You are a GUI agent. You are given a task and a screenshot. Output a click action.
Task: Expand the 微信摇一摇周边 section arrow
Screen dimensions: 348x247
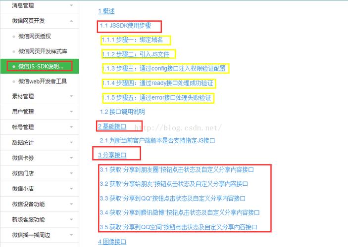point(71,235)
